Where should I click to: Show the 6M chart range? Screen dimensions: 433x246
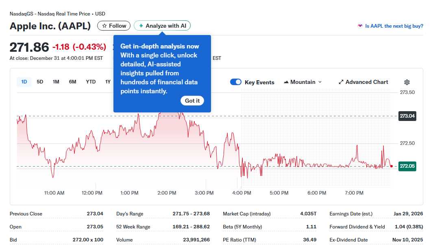tap(72, 82)
